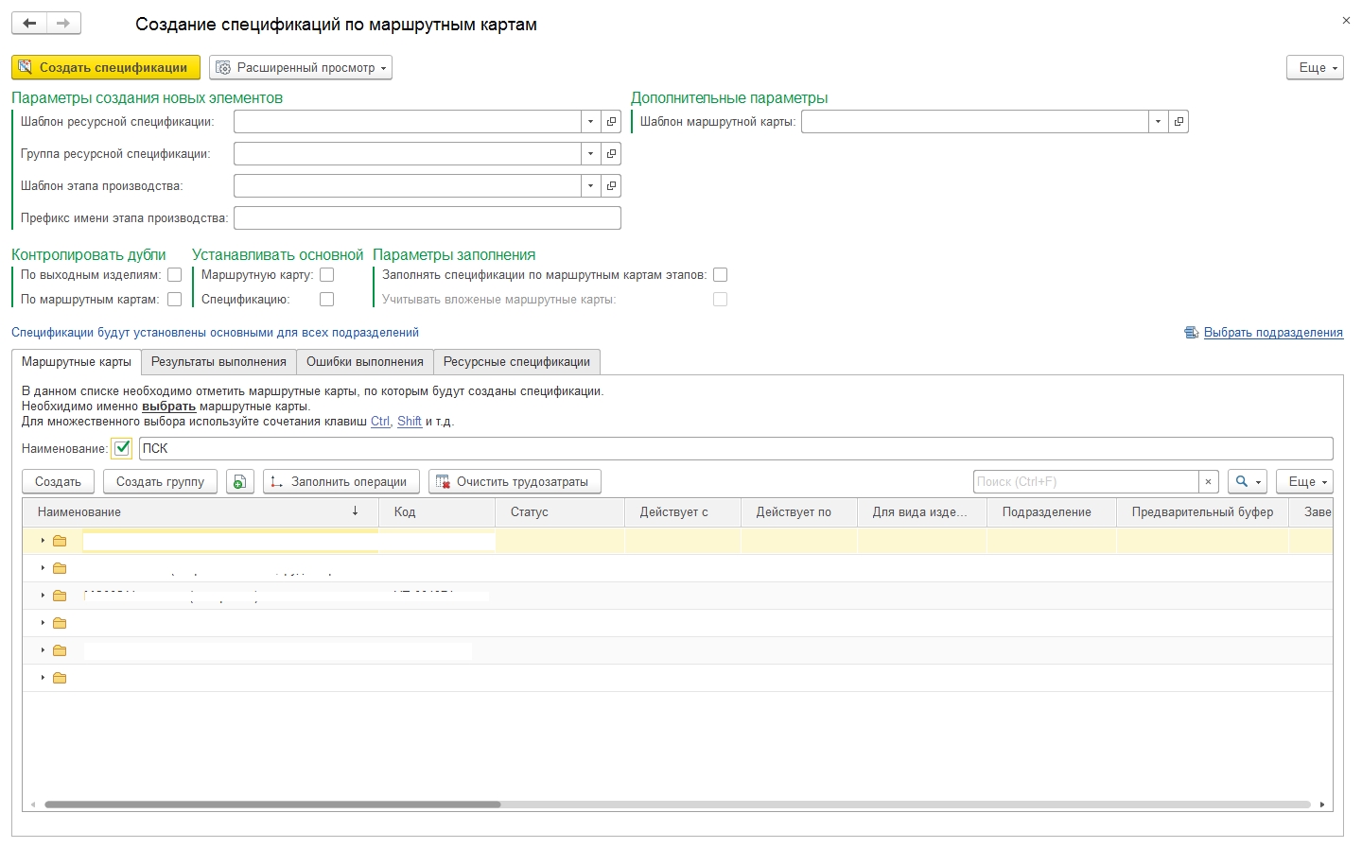Click the Действует по column header
The width and height of the screenshot is (1362, 848).
(x=799, y=512)
